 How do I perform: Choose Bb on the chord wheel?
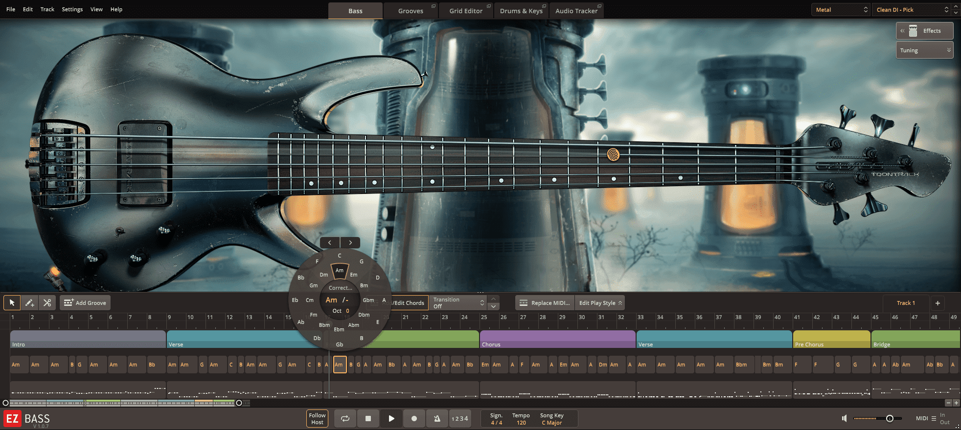click(301, 278)
